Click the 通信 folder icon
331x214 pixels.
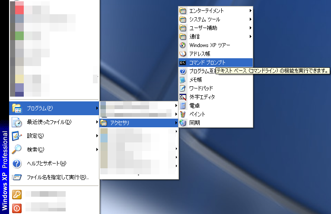coord(183,37)
